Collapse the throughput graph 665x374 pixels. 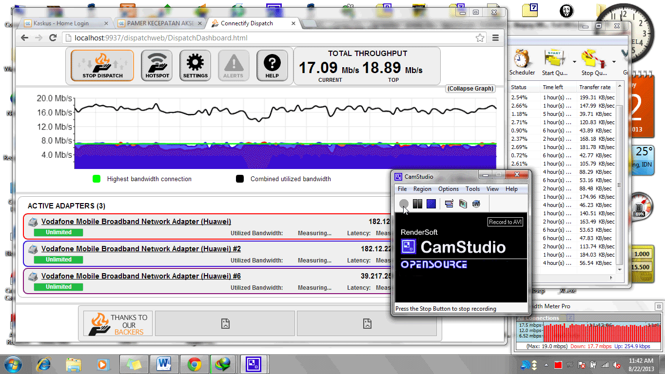click(x=470, y=89)
